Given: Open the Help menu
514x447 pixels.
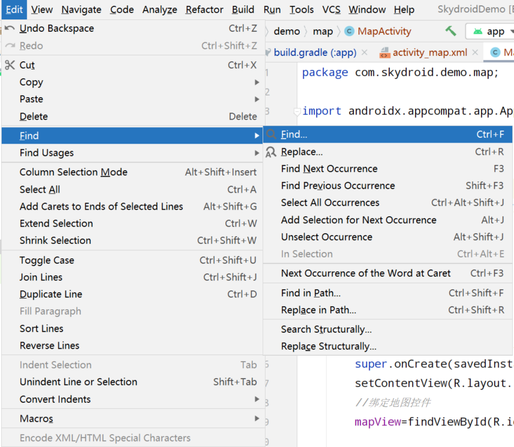Looking at the screenshot, I should (x=404, y=9).
